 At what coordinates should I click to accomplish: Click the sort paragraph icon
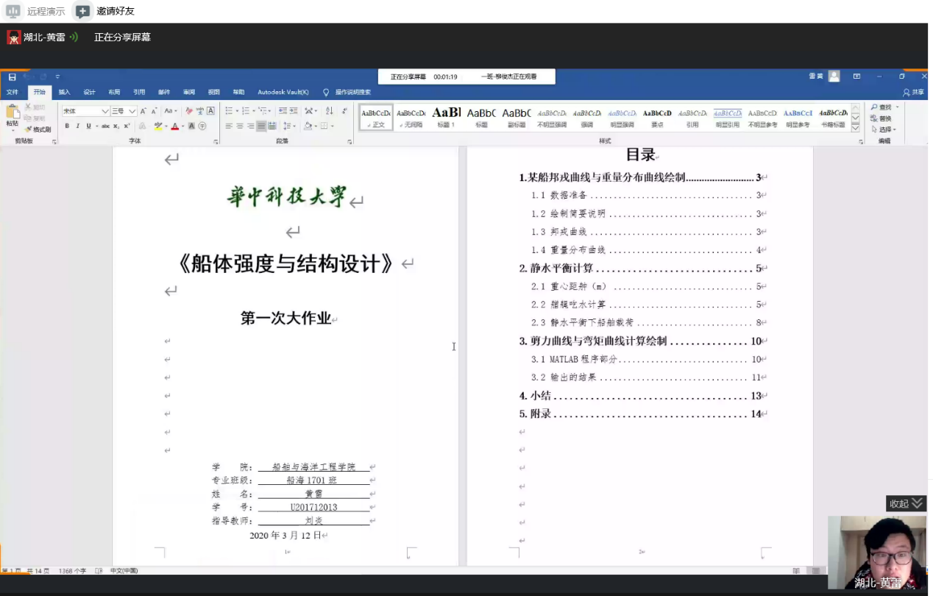point(329,111)
